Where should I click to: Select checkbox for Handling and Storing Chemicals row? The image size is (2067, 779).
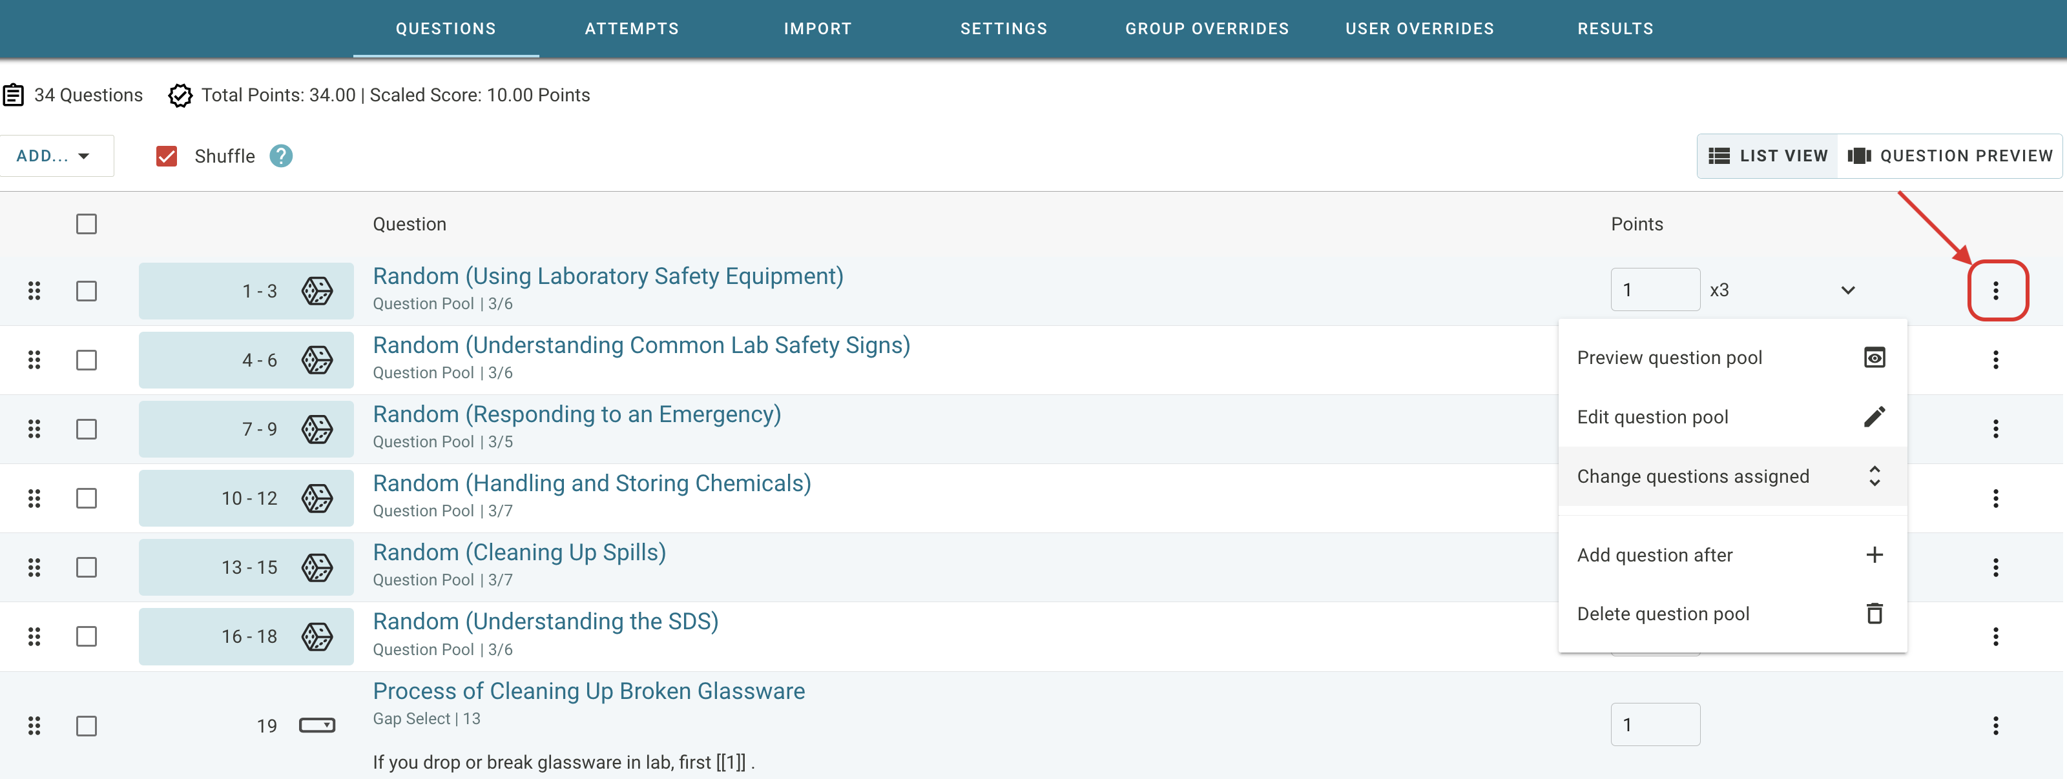click(87, 498)
